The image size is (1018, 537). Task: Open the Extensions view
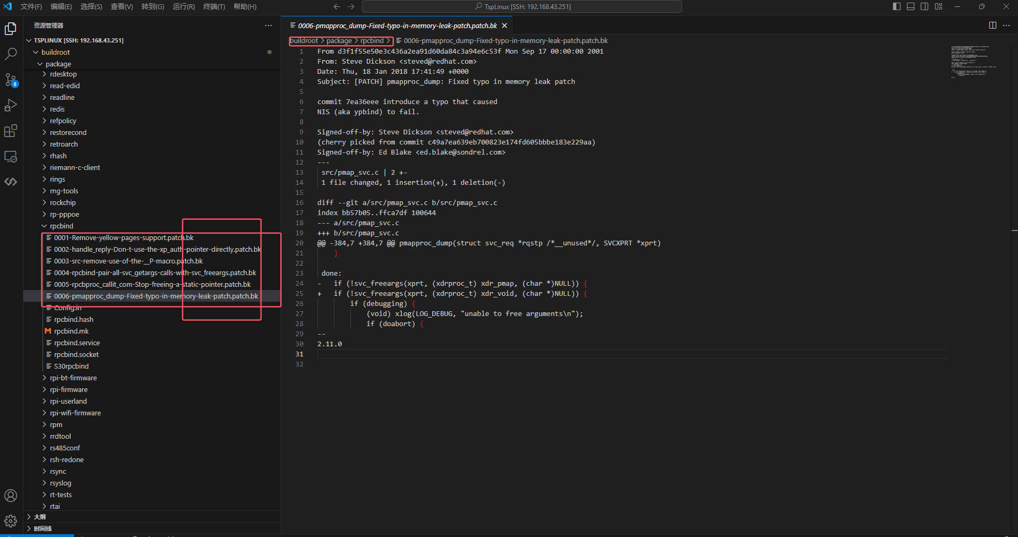tap(11, 131)
